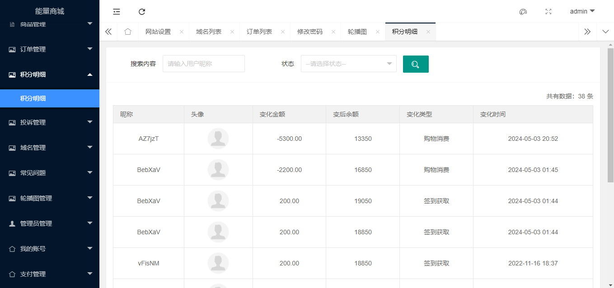614x288 pixels.
Task: Click the 投诉管理 image icon
Action: [x=12, y=122]
